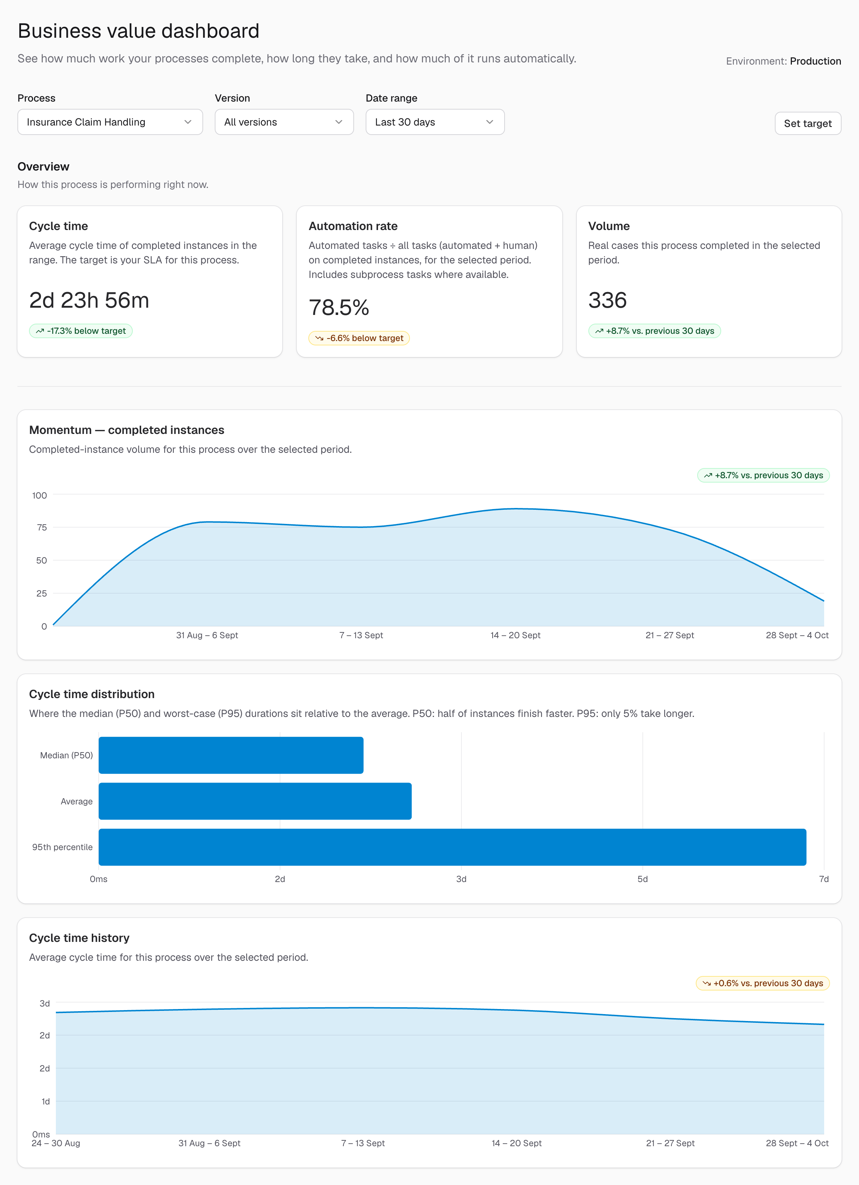Open the Process dropdown showing Insurance Claim Handling
The height and width of the screenshot is (1185, 859).
pos(110,122)
